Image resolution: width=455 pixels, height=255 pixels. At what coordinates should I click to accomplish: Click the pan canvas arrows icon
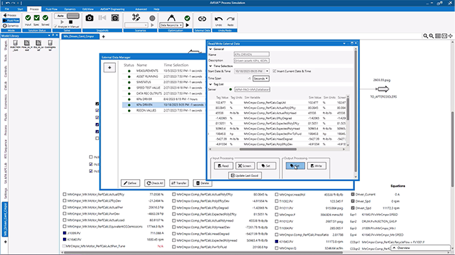click(x=450, y=36)
